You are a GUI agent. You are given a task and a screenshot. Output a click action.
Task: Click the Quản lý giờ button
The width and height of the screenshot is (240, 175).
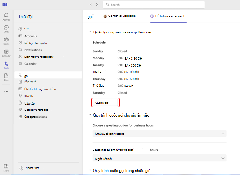105,103
